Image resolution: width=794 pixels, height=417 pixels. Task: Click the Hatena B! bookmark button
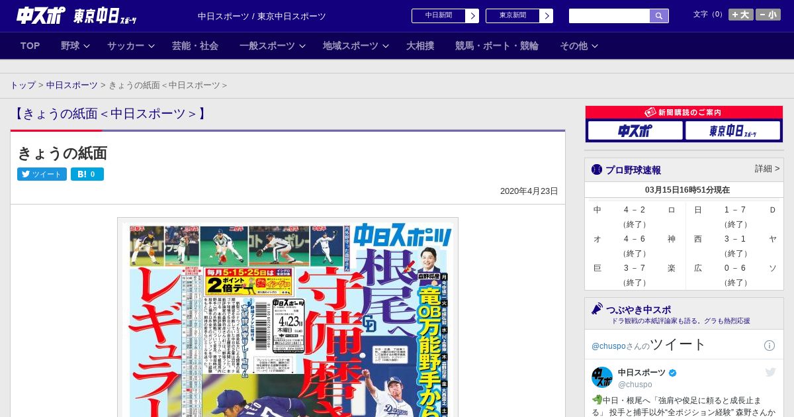[x=87, y=174]
